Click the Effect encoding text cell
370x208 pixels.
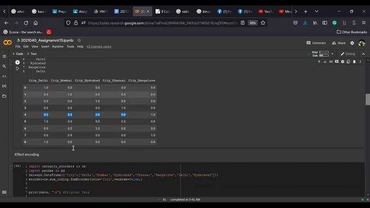27,154
